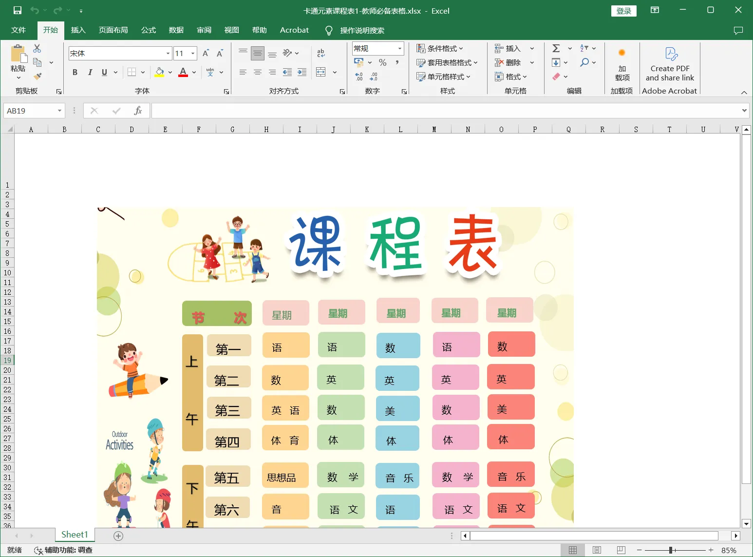Click the Insert Function fx icon
Screen dimensions: 753x557
[x=138, y=111]
